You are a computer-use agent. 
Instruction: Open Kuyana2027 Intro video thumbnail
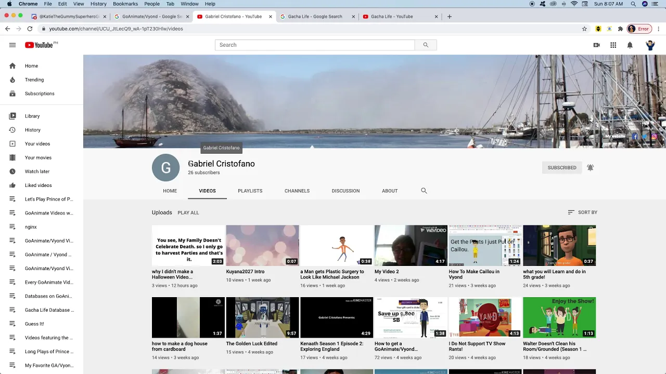(263, 246)
